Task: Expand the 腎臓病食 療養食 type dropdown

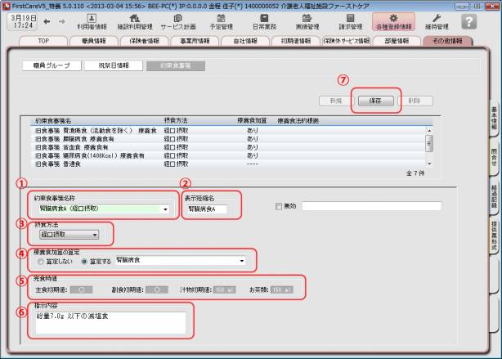Action: click(242, 262)
